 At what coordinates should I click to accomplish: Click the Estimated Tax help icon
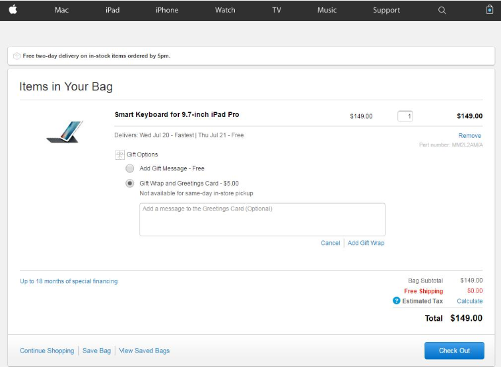tap(397, 301)
